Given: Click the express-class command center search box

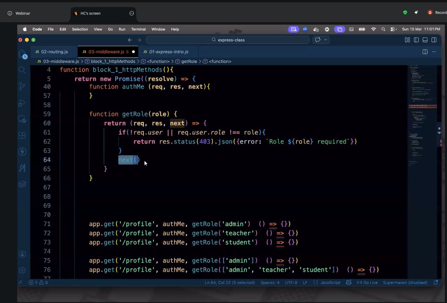Looking at the screenshot, I should tap(227, 40).
